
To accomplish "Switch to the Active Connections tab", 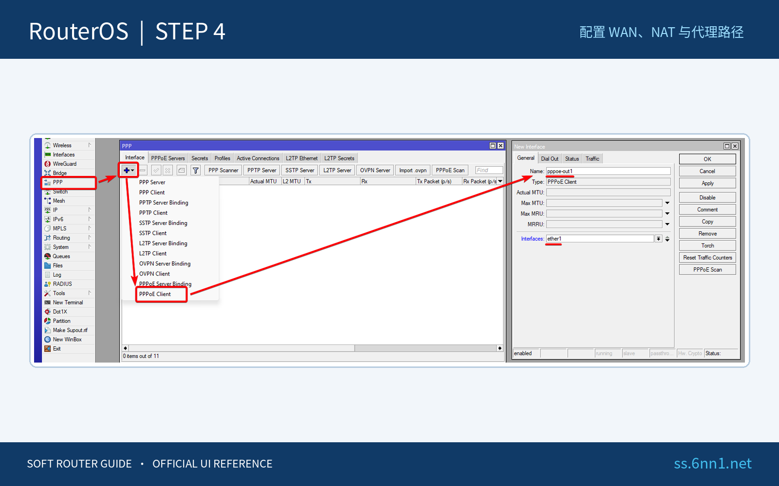I will tap(258, 158).
